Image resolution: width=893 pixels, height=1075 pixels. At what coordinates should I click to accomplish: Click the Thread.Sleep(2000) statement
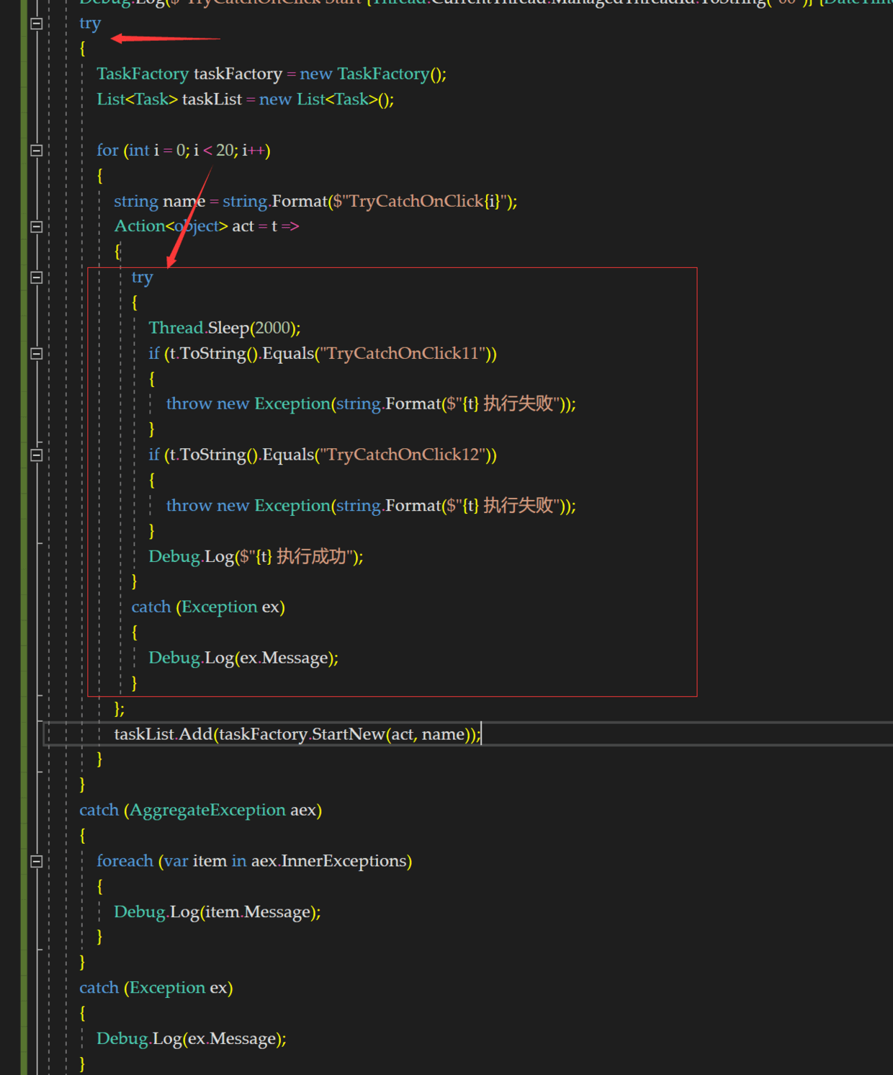(x=224, y=329)
